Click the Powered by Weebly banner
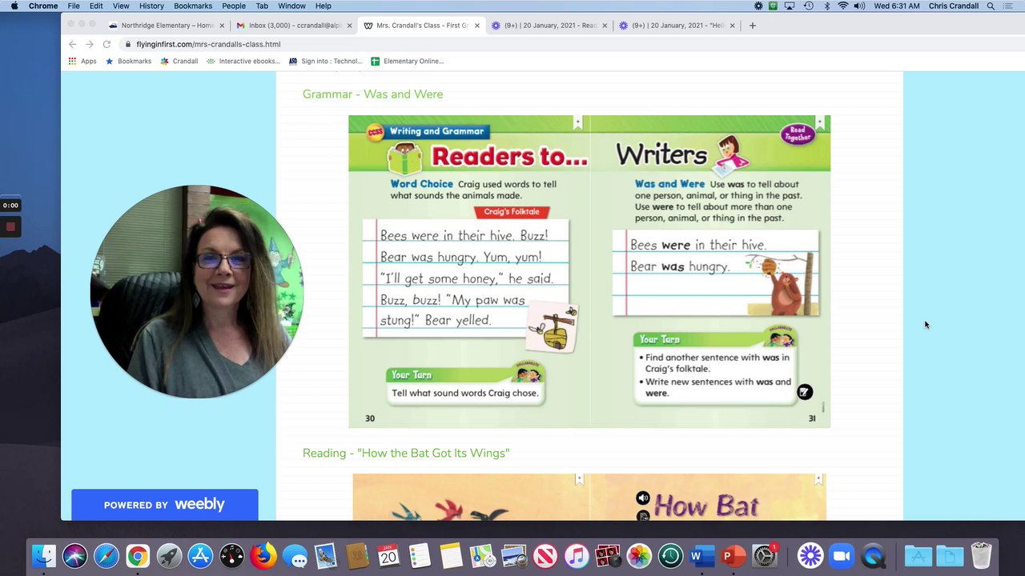1025x576 pixels. coord(164,505)
